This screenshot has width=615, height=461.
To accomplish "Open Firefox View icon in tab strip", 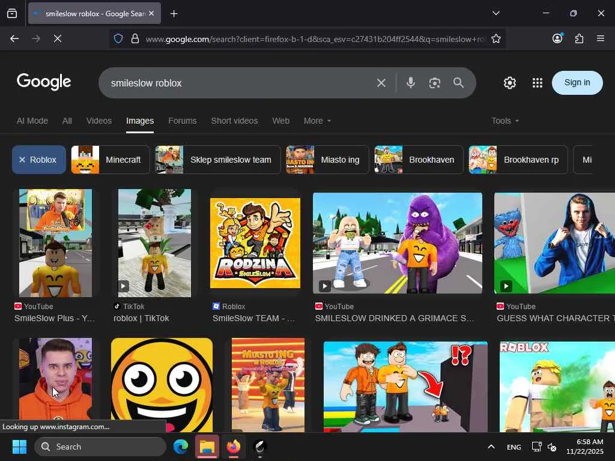I will click(x=12, y=13).
